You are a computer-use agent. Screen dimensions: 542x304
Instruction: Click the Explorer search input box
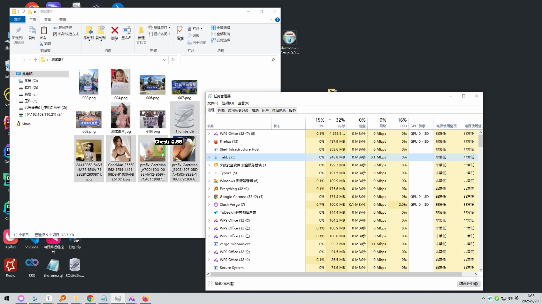point(226,60)
